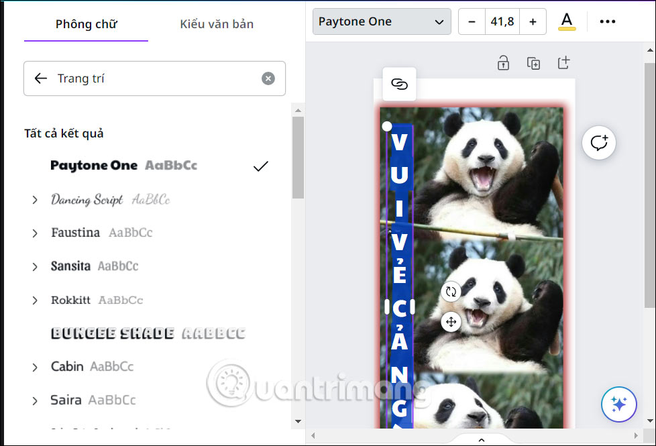Open the text color panel
This screenshot has width=656, height=446.
click(x=566, y=21)
